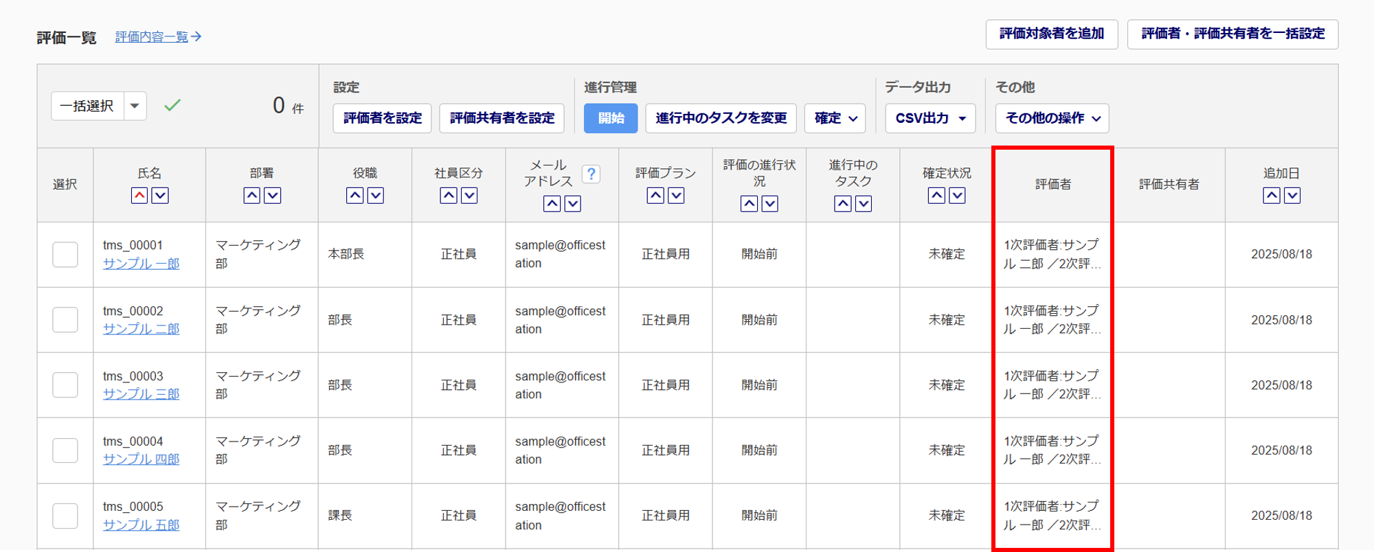The height and width of the screenshot is (552, 1374).
Task: Sort メールアドレス column descending
Action: pos(573,204)
